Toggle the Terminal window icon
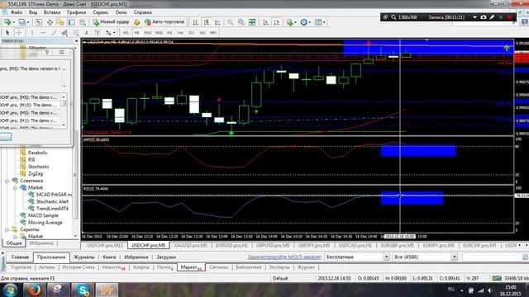 pos(72,22)
